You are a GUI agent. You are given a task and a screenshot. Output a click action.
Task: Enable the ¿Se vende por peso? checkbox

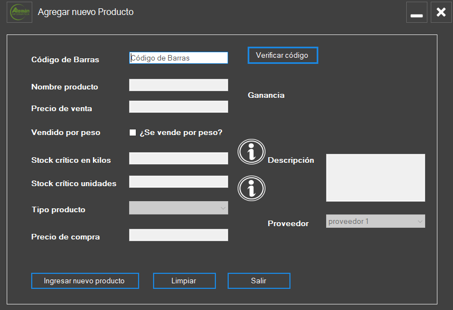pyautogui.click(x=132, y=132)
